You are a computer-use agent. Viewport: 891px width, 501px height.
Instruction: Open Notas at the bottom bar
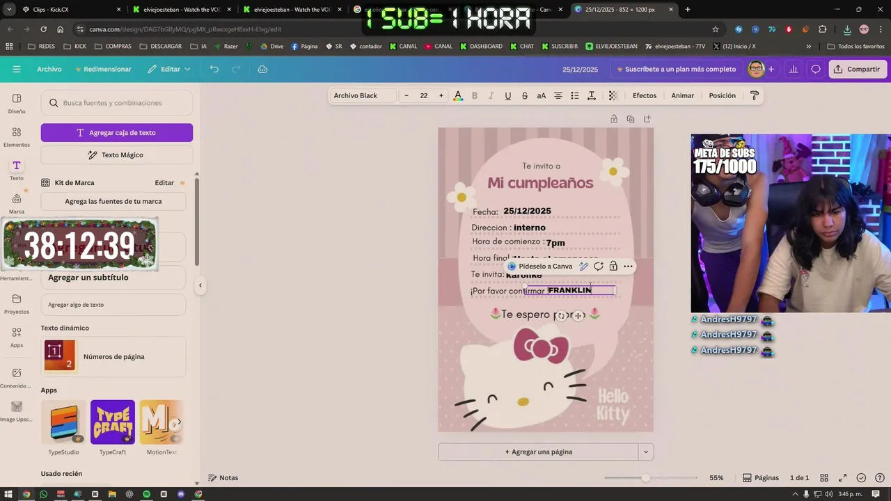(x=223, y=478)
